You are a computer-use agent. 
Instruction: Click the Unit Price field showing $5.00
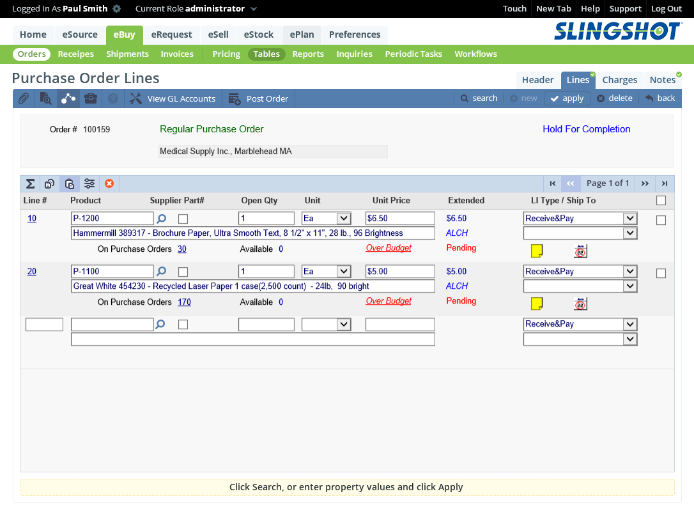tap(399, 272)
